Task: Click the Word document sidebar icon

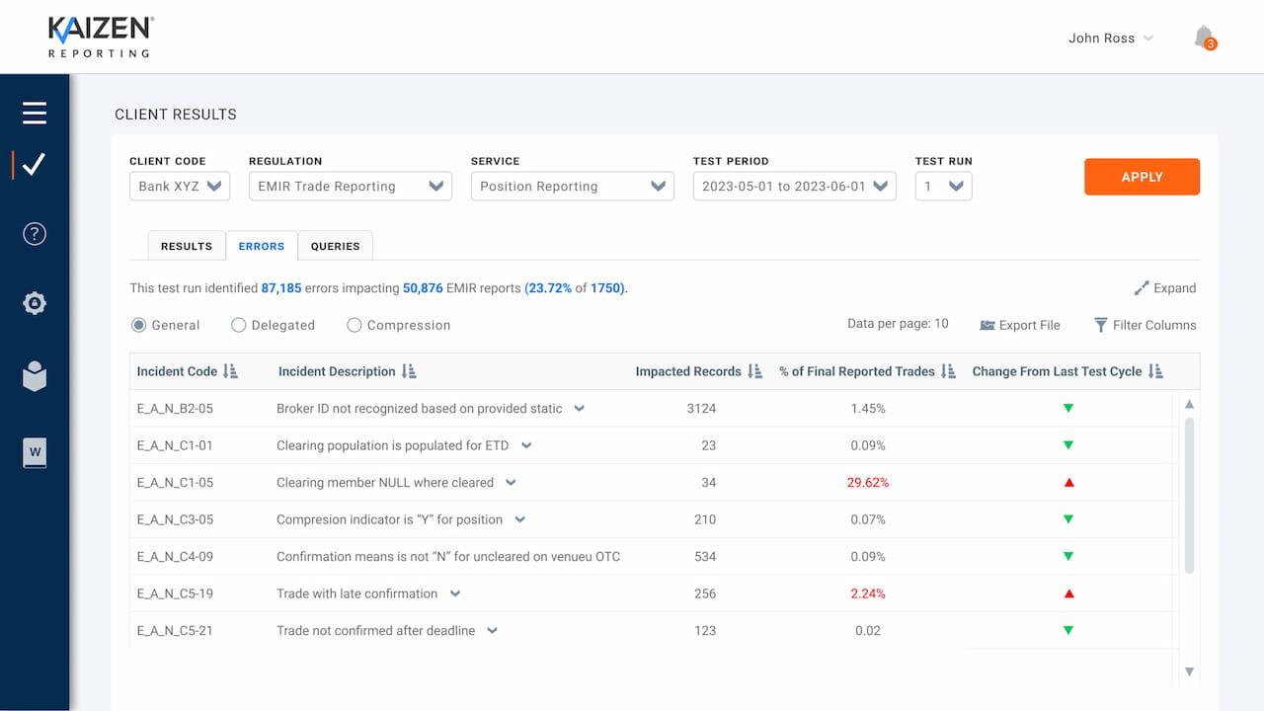Action: 35,453
